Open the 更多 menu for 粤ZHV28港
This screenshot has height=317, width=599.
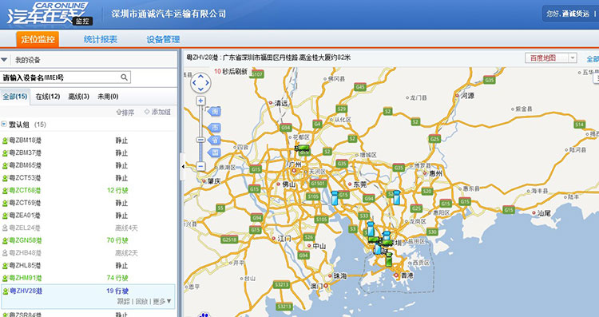[162, 301]
